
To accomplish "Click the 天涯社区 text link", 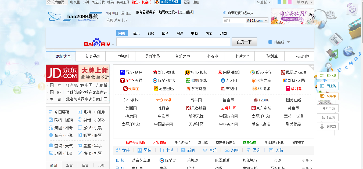I will click(196, 124).
